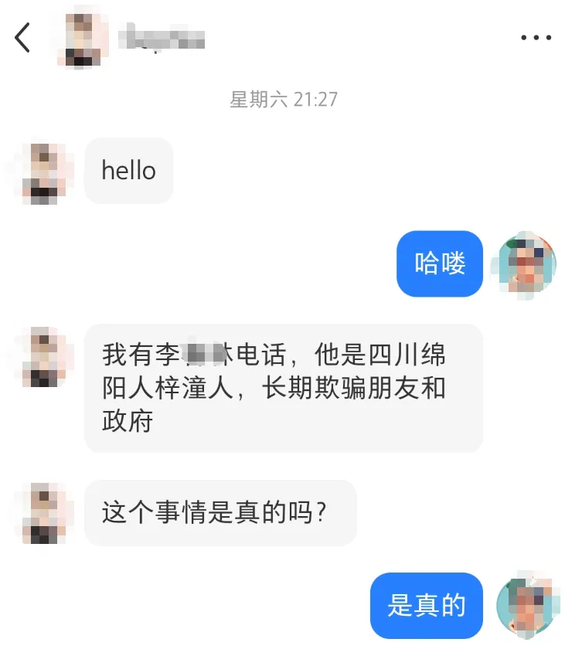Go back using the left chevron arrow
The width and height of the screenshot is (582, 649).
22,38
